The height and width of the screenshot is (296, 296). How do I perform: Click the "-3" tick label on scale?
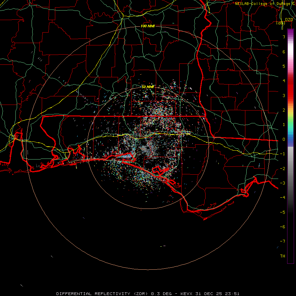pyautogui.click(x=283, y=183)
